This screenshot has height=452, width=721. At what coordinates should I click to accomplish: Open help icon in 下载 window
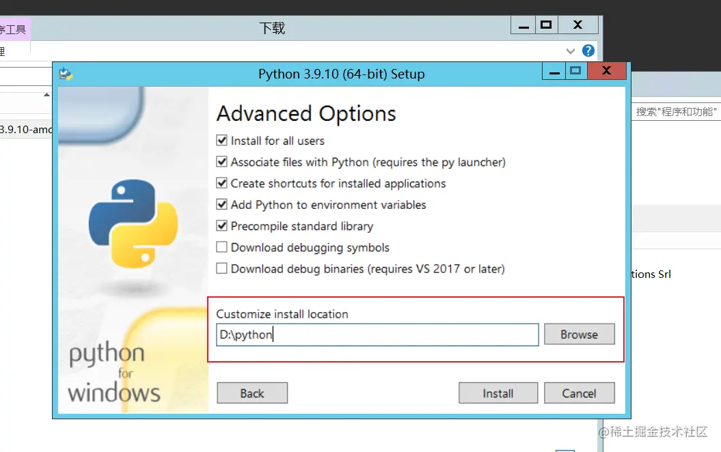(x=588, y=51)
